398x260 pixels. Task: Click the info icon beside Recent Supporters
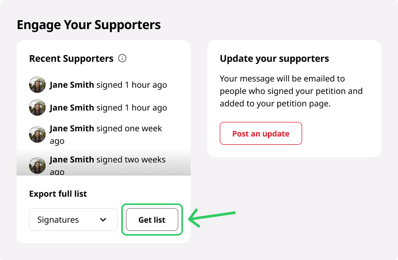(122, 58)
